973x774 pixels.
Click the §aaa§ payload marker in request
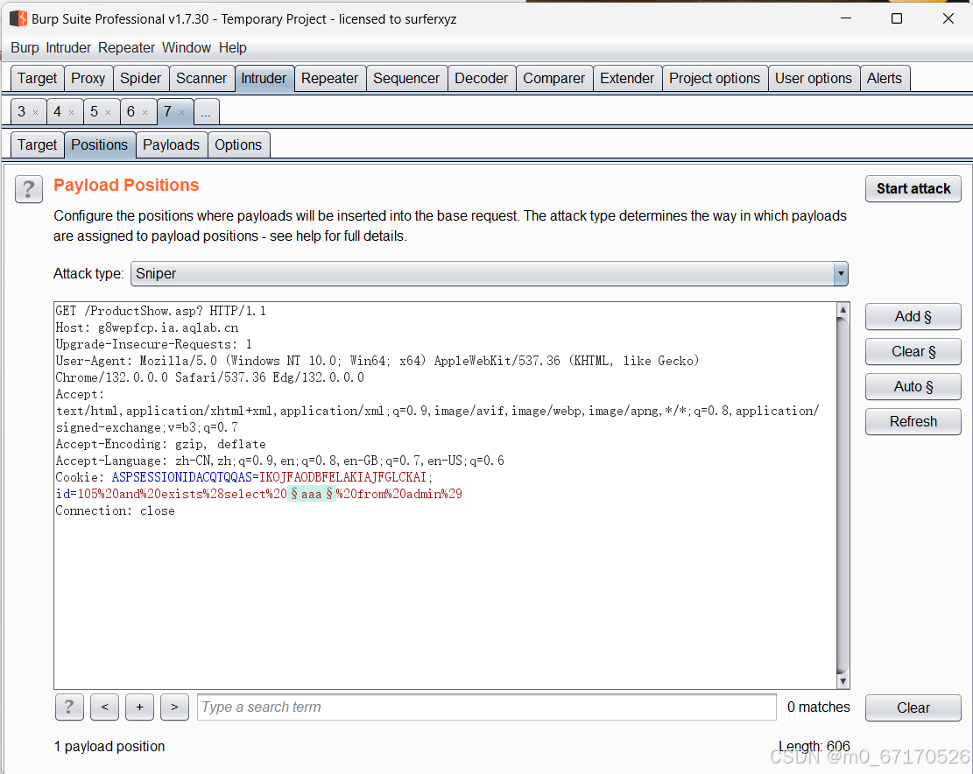point(312,495)
